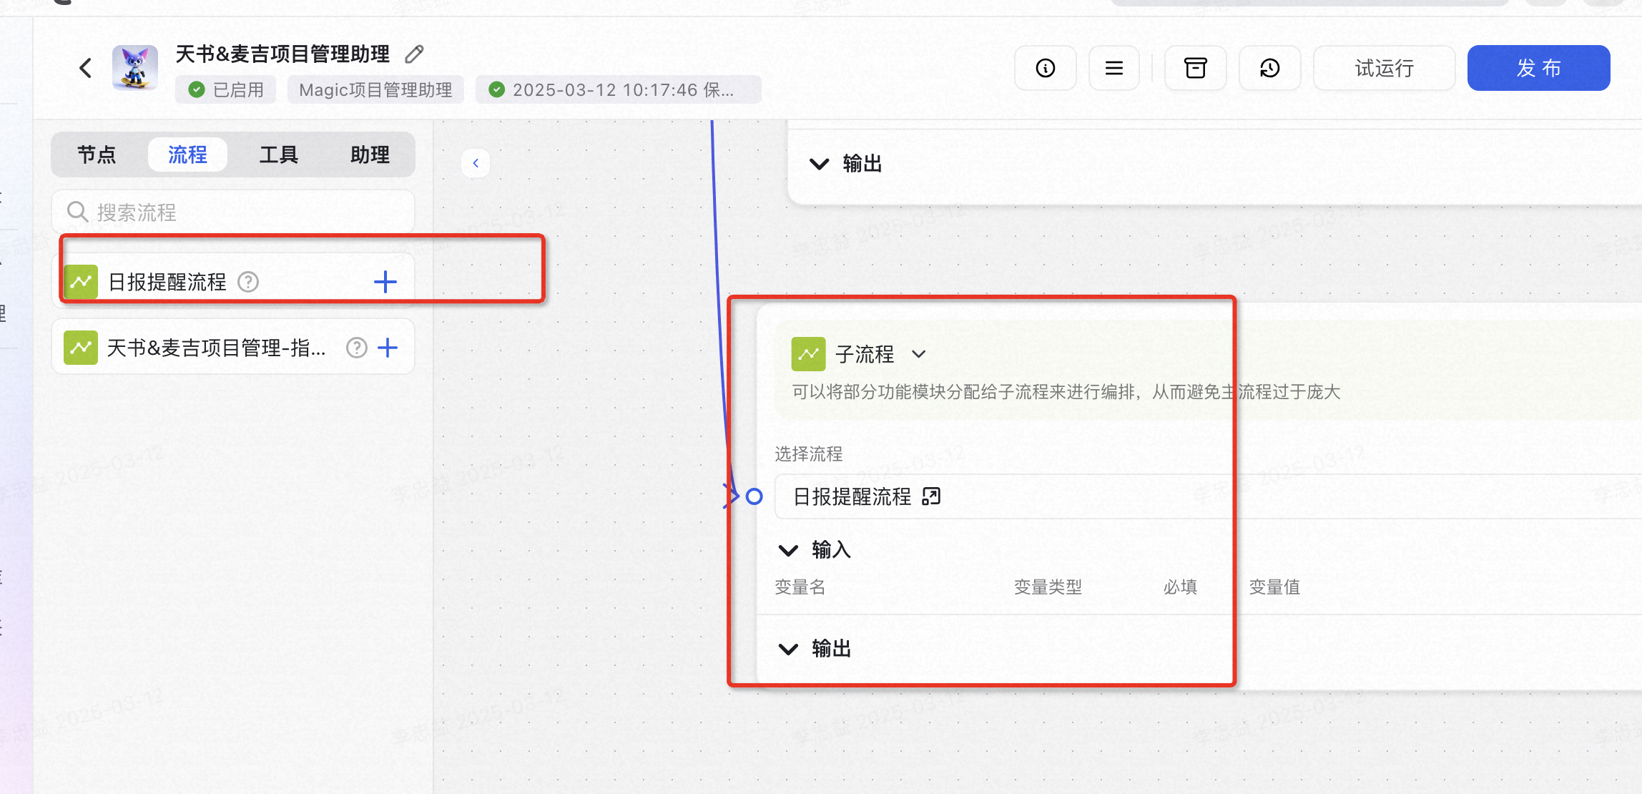The image size is (1642, 794).
Task: Open the 工具 tab
Action: (279, 155)
